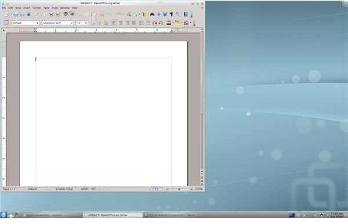Expand the font size dropdown
The height and width of the screenshot is (224, 348).
[86, 23]
